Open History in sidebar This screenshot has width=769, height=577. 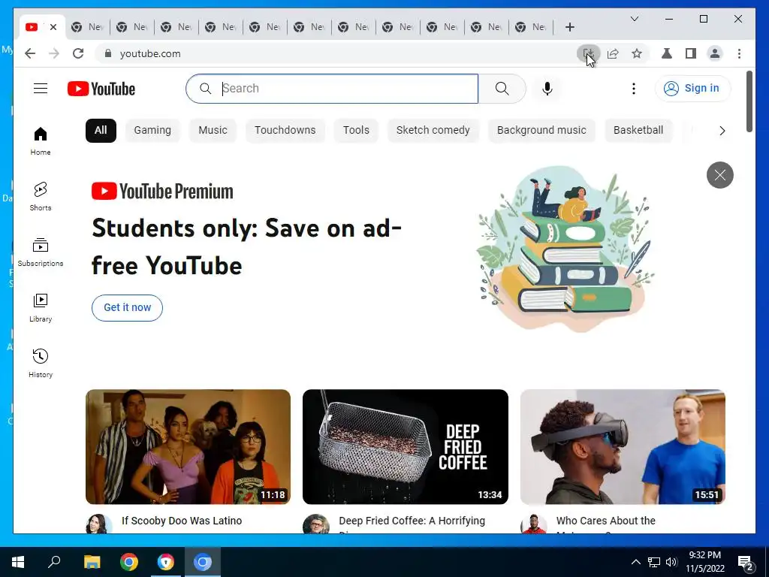click(41, 363)
